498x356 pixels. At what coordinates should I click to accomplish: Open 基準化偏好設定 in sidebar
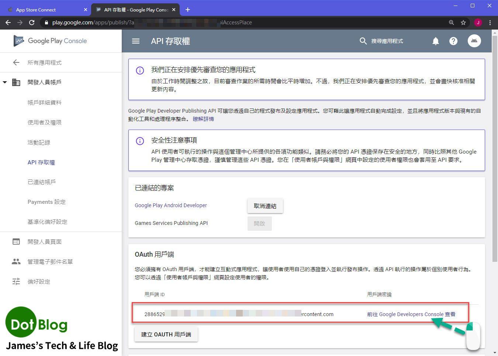click(x=47, y=222)
